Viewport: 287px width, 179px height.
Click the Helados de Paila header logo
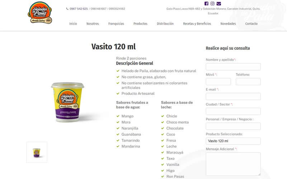coord(40,13)
